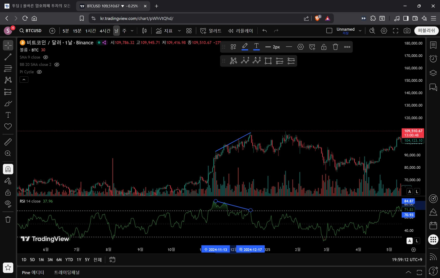
Task: Select the trend line drawing tool
Action: (8, 57)
